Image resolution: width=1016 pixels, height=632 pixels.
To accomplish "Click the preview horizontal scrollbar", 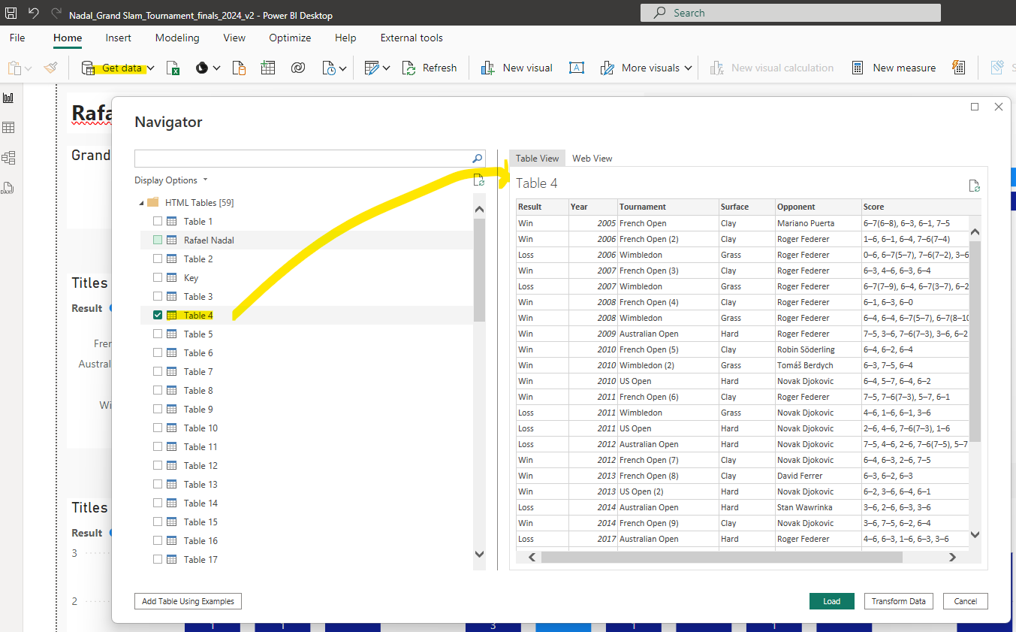I will 722,557.
